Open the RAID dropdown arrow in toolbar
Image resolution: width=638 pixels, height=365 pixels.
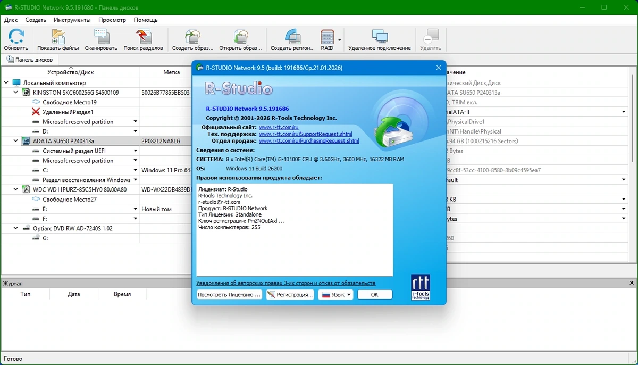[339, 40]
